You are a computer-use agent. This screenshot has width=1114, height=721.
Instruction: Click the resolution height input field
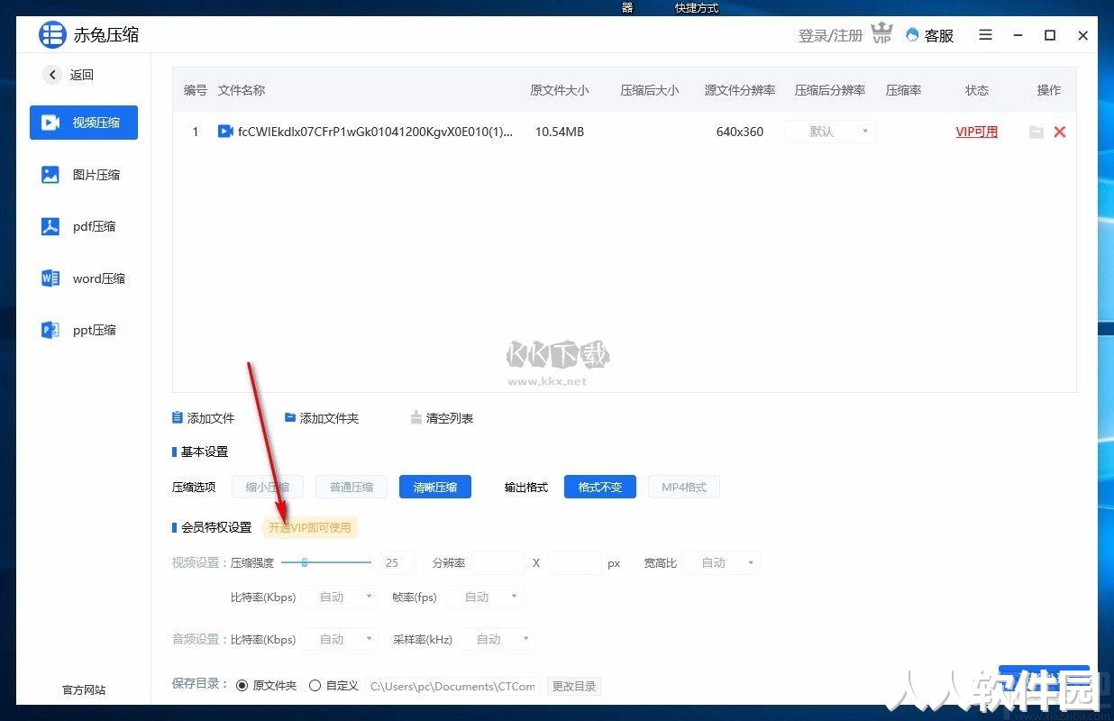(x=575, y=562)
